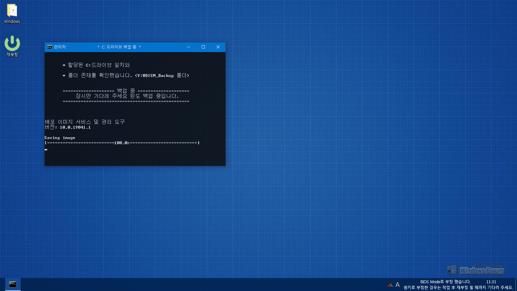This screenshot has width=517, height=291.
Task: Click '잠시만 기다려 주세요' message line
Action: tap(127, 96)
